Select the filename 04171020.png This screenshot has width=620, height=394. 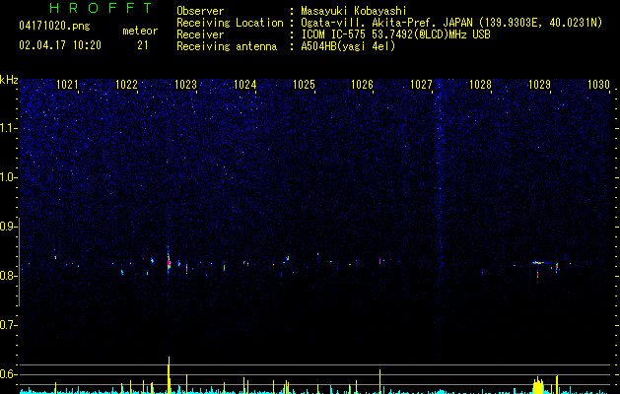[x=54, y=26]
